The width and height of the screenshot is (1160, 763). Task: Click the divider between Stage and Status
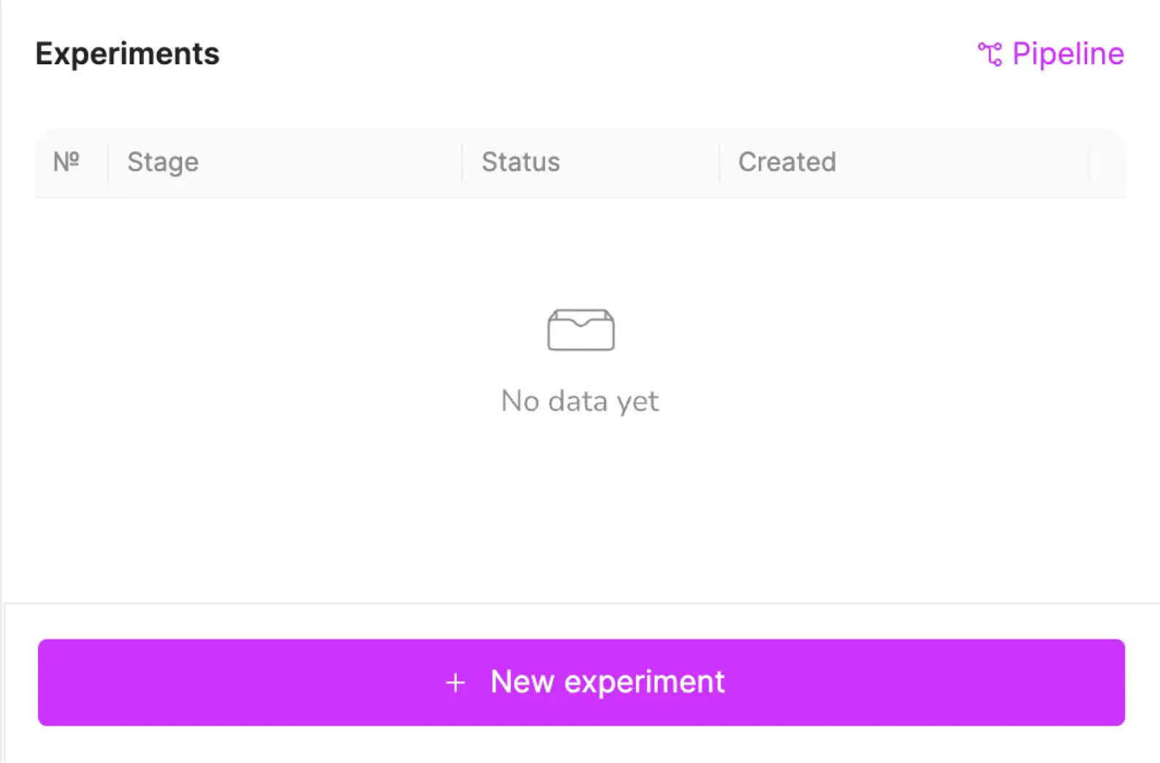coord(462,162)
